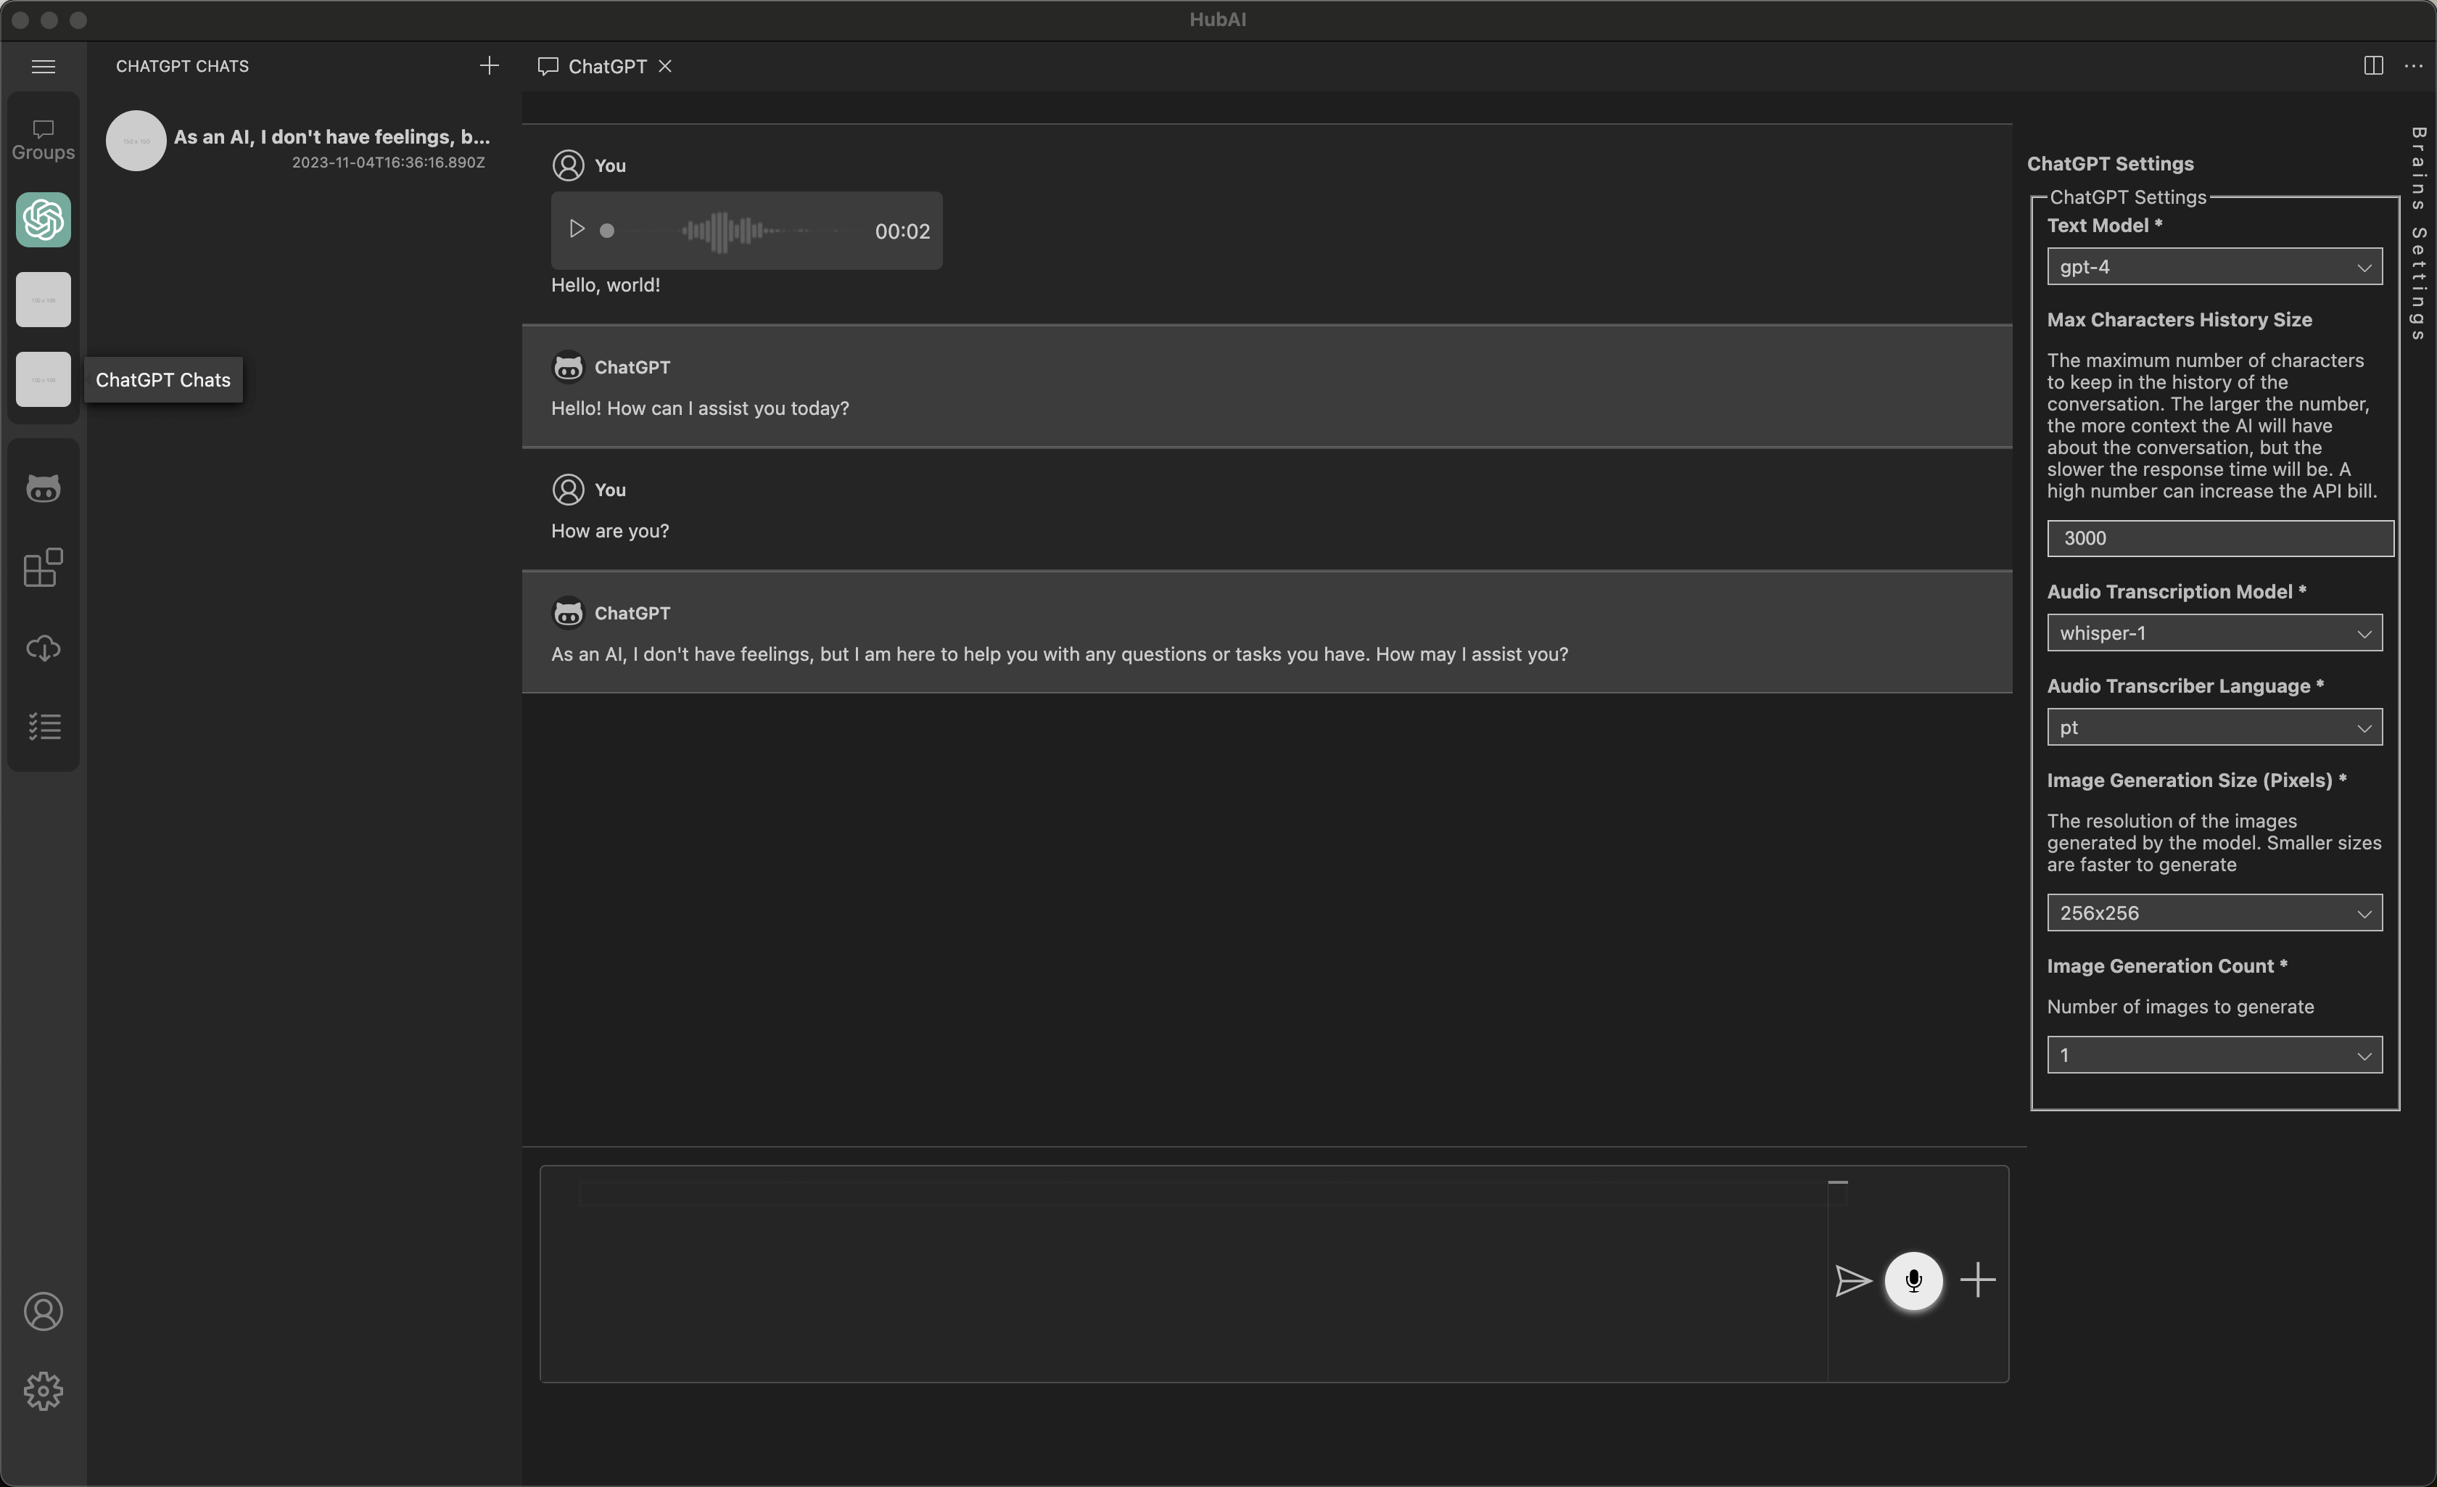Screen dimensions: 2437x1487
Task: Open the Text Model dropdown showing gpt-4
Action: tap(2214, 267)
